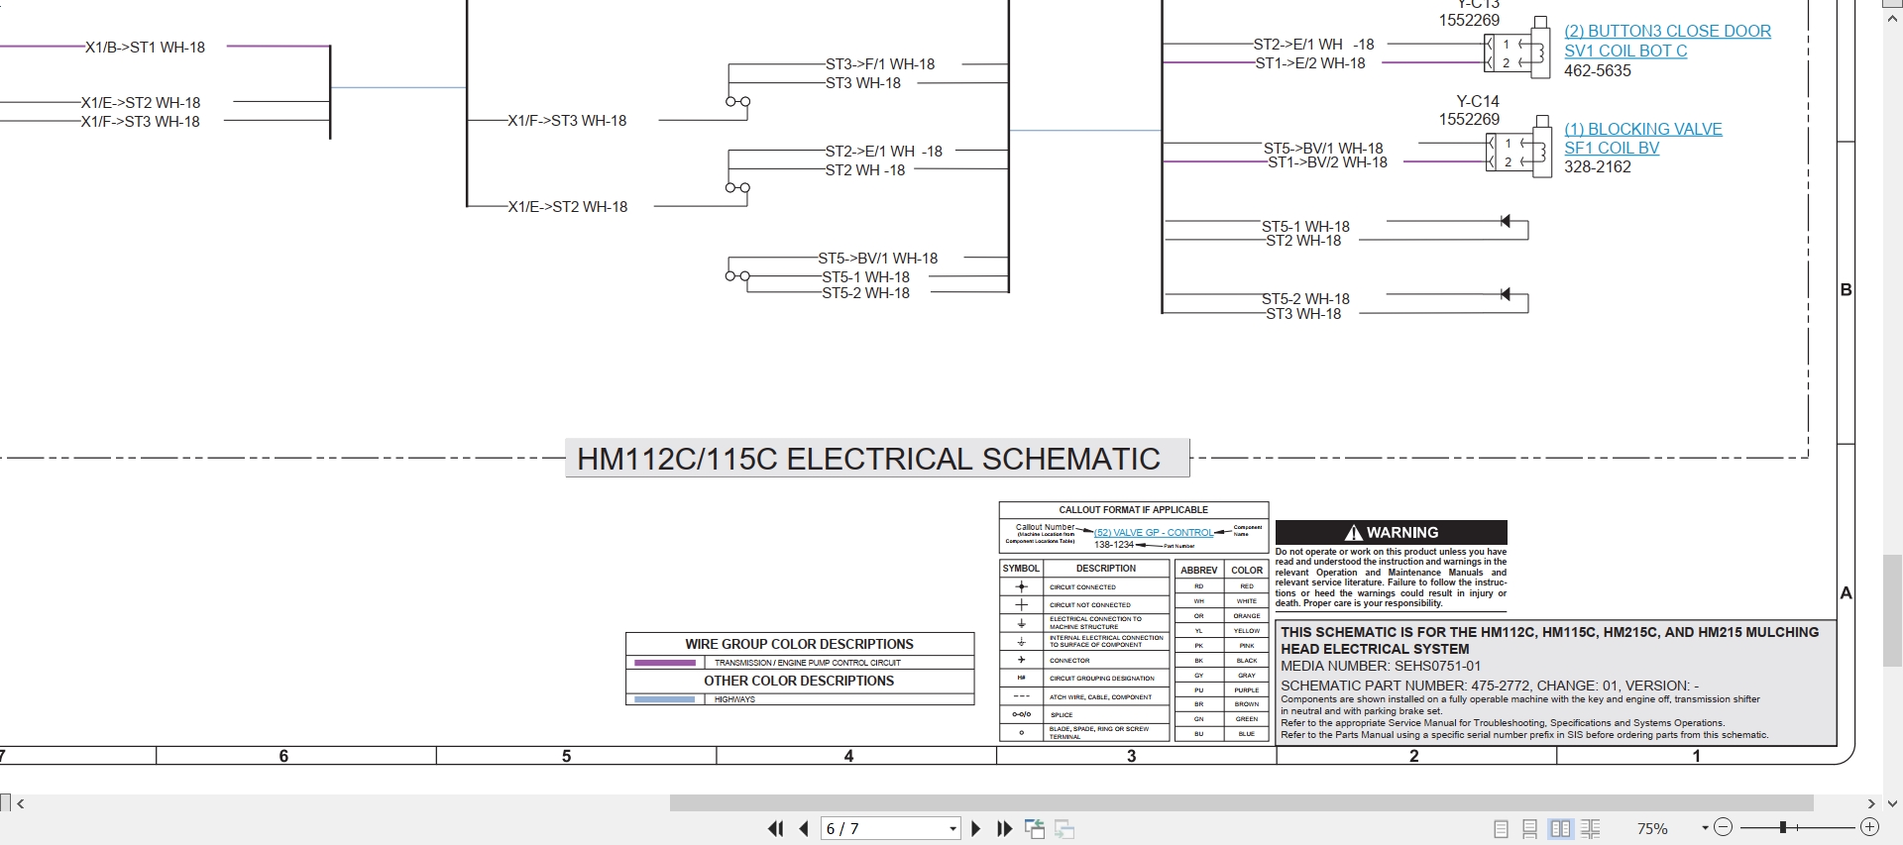1903x845 pixels.
Task: Switch to single page view
Action: pyautogui.click(x=1501, y=829)
